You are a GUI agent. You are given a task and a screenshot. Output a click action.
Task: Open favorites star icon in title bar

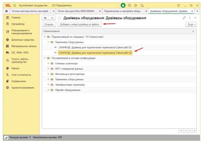tap(136, 5)
